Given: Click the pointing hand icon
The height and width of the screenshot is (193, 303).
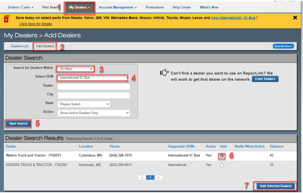Looking at the screenshot, I should click(164, 72).
